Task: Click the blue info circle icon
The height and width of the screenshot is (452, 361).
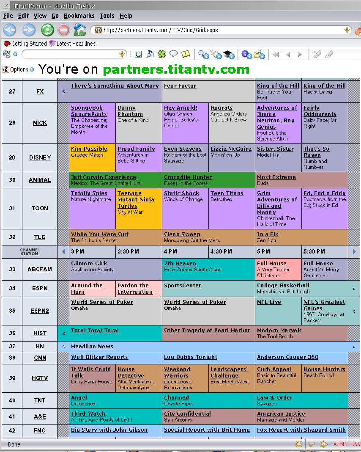Action: click(x=247, y=54)
